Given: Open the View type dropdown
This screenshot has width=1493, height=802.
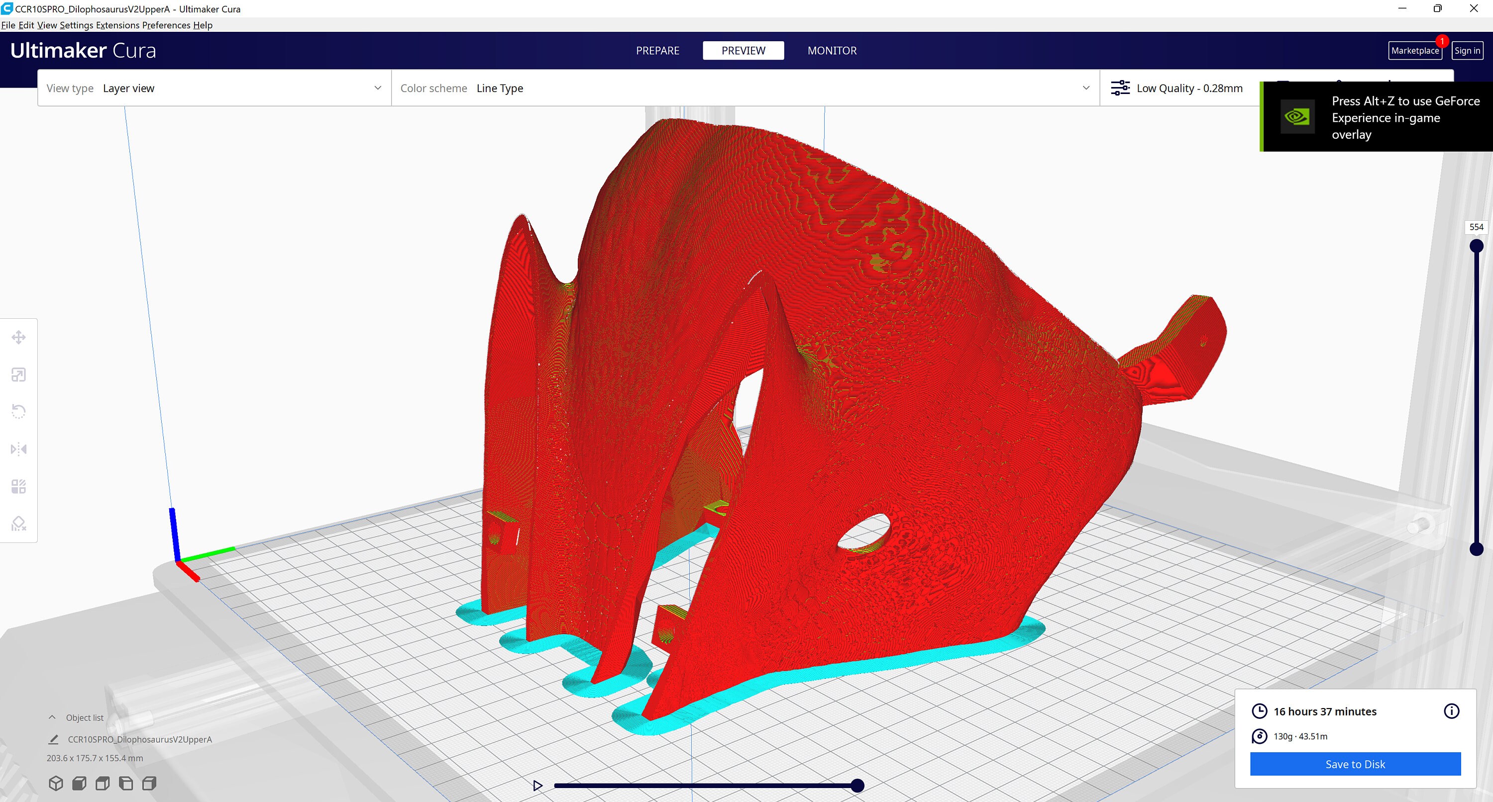Looking at the screenshot, I should [x=214, y=88].
